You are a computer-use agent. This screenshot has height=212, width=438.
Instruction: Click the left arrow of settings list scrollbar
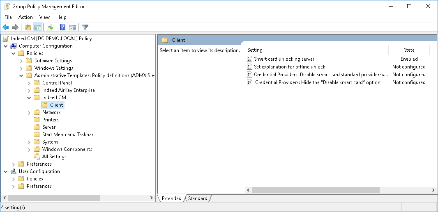(248, 190)
